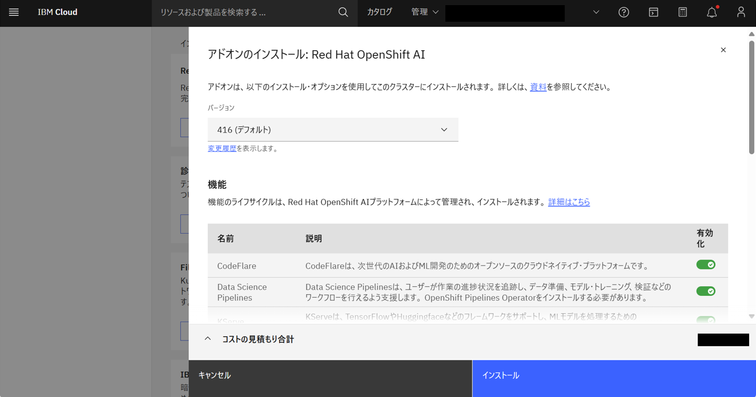This screenshot has width=756, height=397.
Task: Click the CodeFlare description text
Action: pos(477,266)
